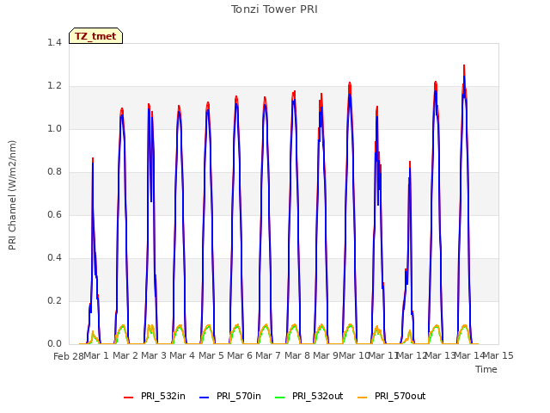Viewport: 550px width, 413px height.
Task: Click the Mar 3 x-axis tick label
Action: (154, 355)
